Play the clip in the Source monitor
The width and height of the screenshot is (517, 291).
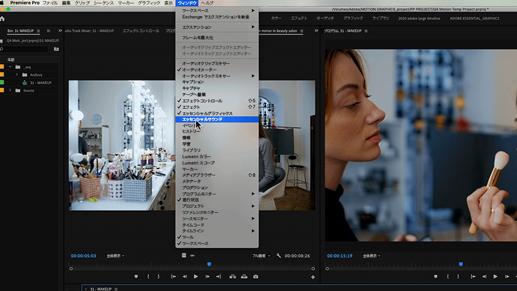point(196,277)
